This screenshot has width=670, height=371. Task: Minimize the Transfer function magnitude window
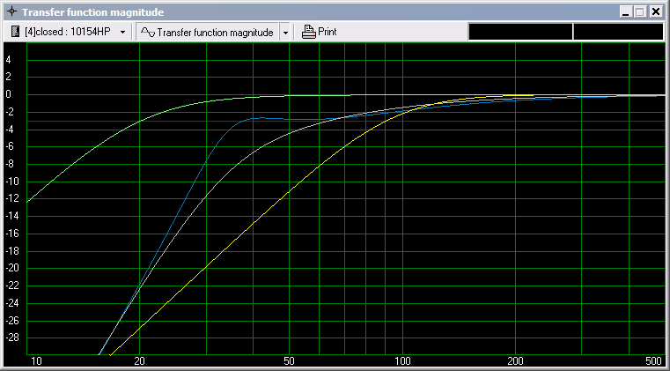click(626, 12)
